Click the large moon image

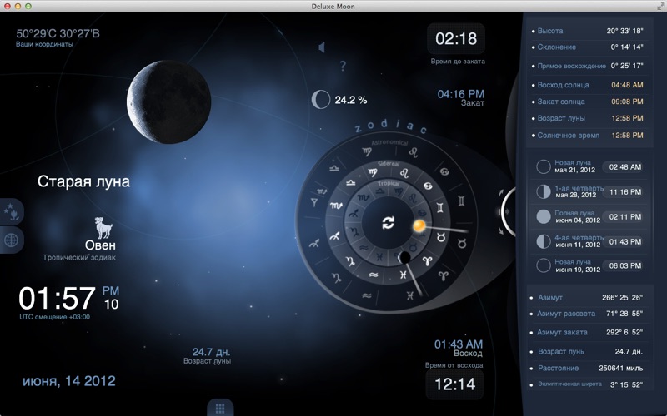[x=169, y=102]
